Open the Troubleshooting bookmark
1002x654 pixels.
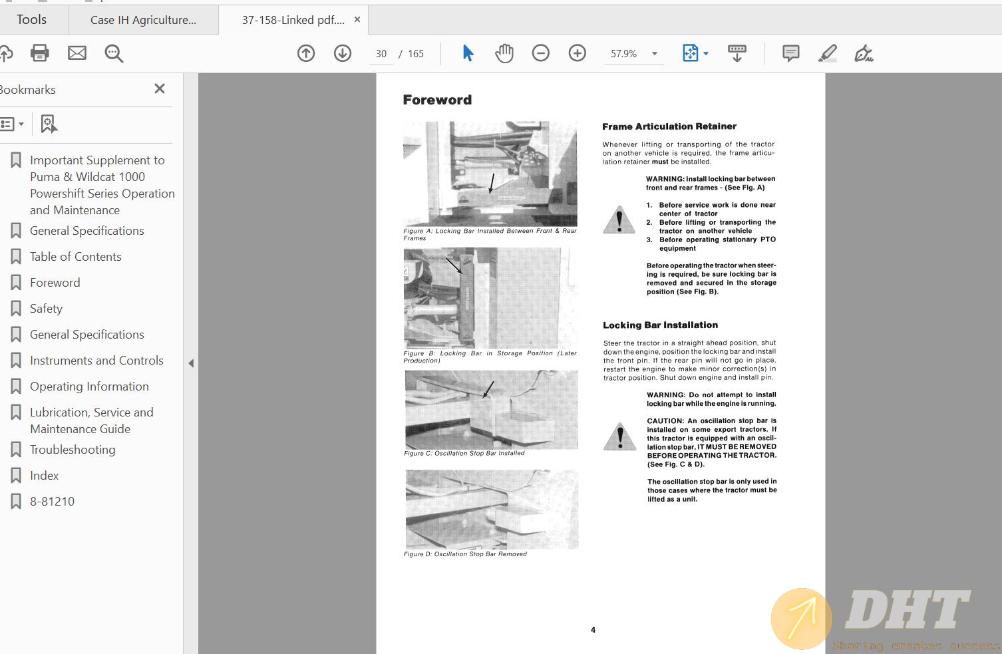click(73, 450)
